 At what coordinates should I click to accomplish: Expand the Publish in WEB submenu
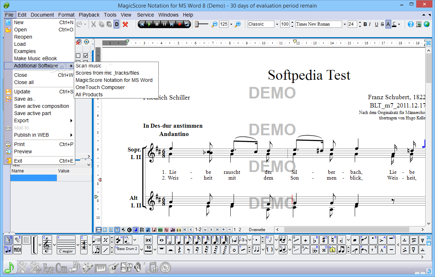39,135
